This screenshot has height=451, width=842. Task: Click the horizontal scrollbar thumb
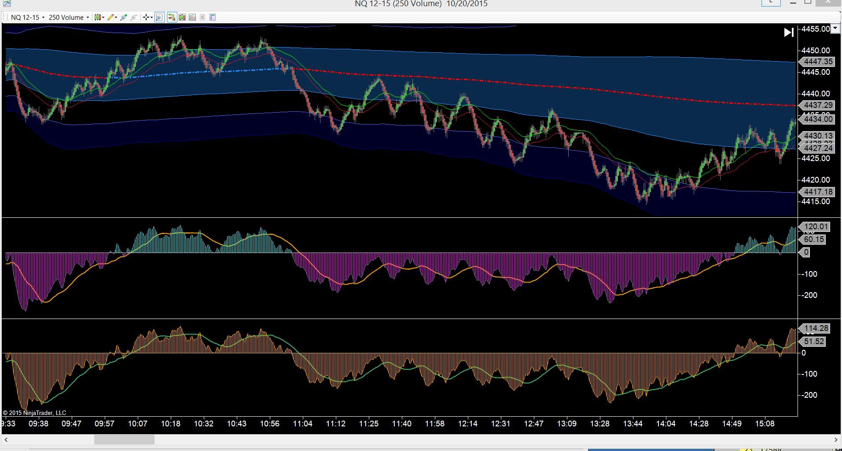click(x=124, y=440)
